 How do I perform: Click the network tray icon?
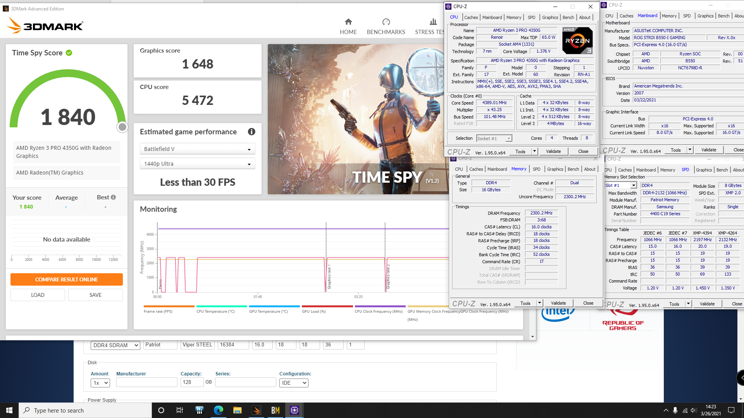click(685, 410)
